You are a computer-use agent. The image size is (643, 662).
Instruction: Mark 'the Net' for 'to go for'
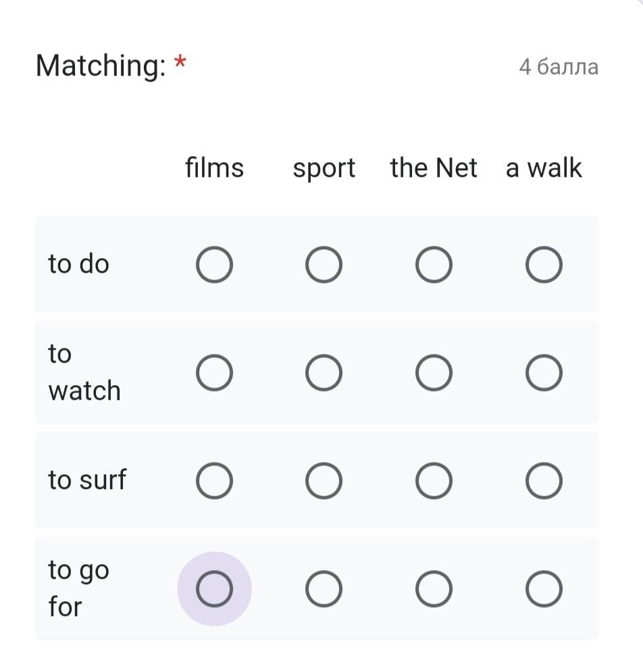coord(434,589)
